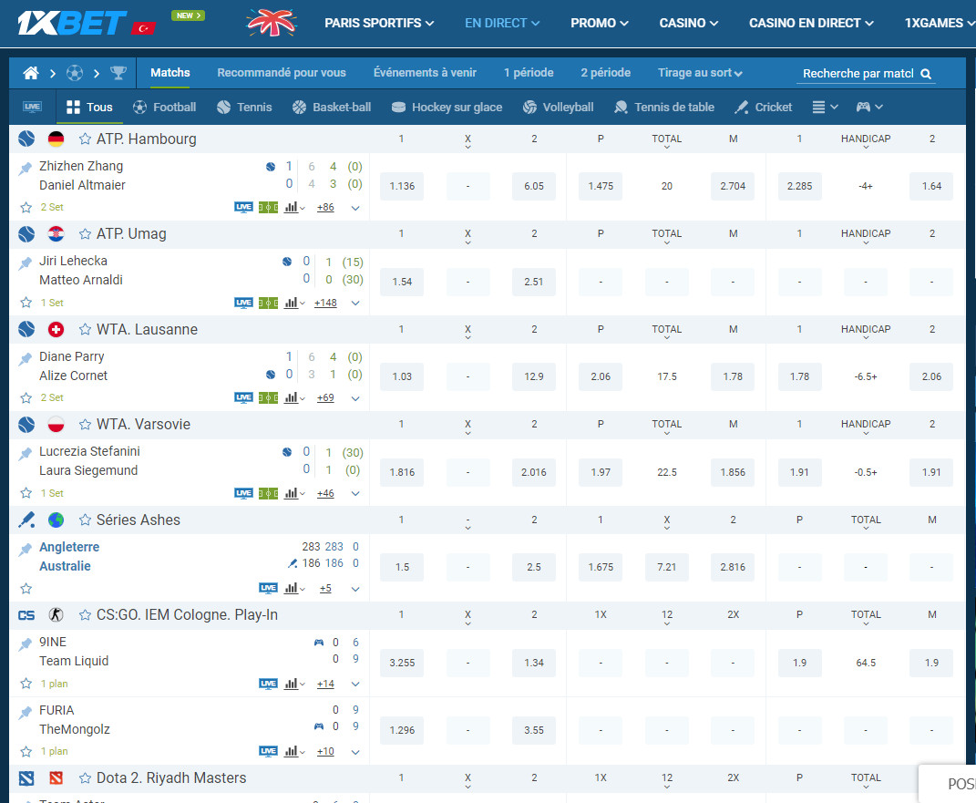Favorite the FURIA vs TheMongolz match
The height and width of the screenshot is (803, 976).
point(26,751)
